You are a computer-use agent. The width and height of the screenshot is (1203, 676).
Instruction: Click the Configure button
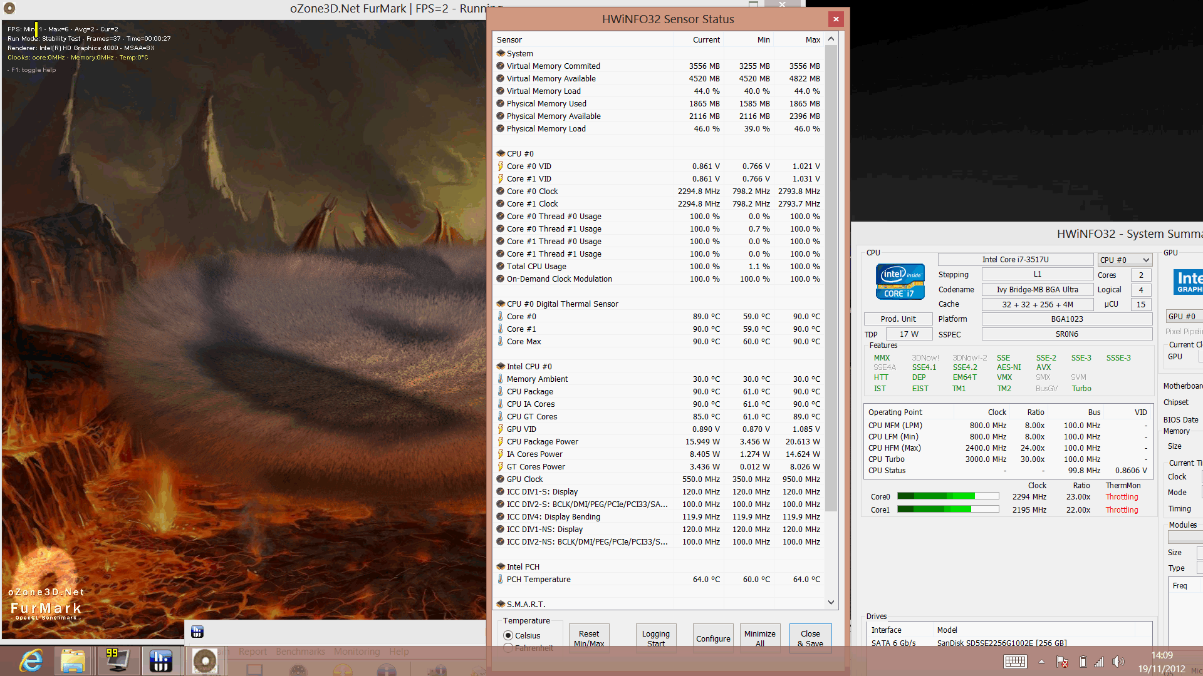(713, 638)
